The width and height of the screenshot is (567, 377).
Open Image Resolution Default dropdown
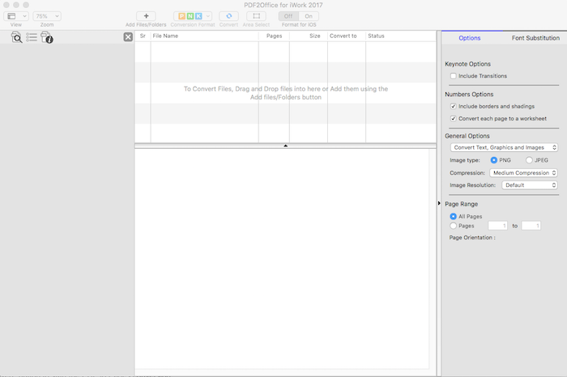pyautogui.click(x=530, y=185)
